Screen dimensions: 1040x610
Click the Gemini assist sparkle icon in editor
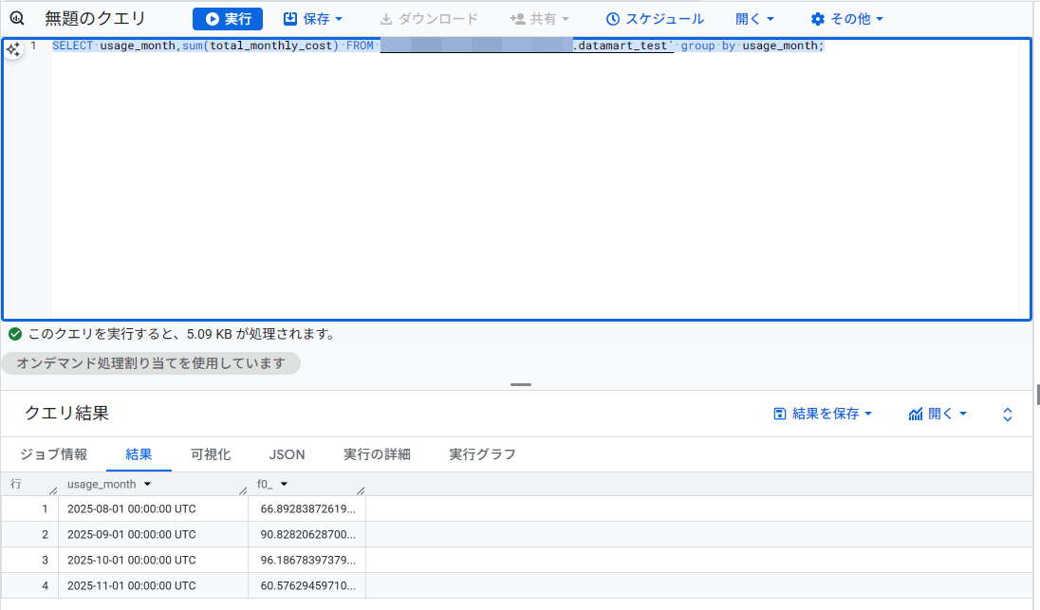(x=13, y=49)
